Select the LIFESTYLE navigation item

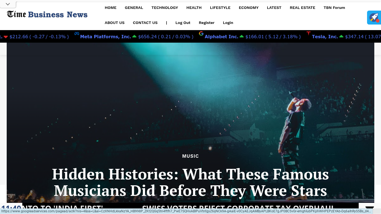tap(220, 8)
